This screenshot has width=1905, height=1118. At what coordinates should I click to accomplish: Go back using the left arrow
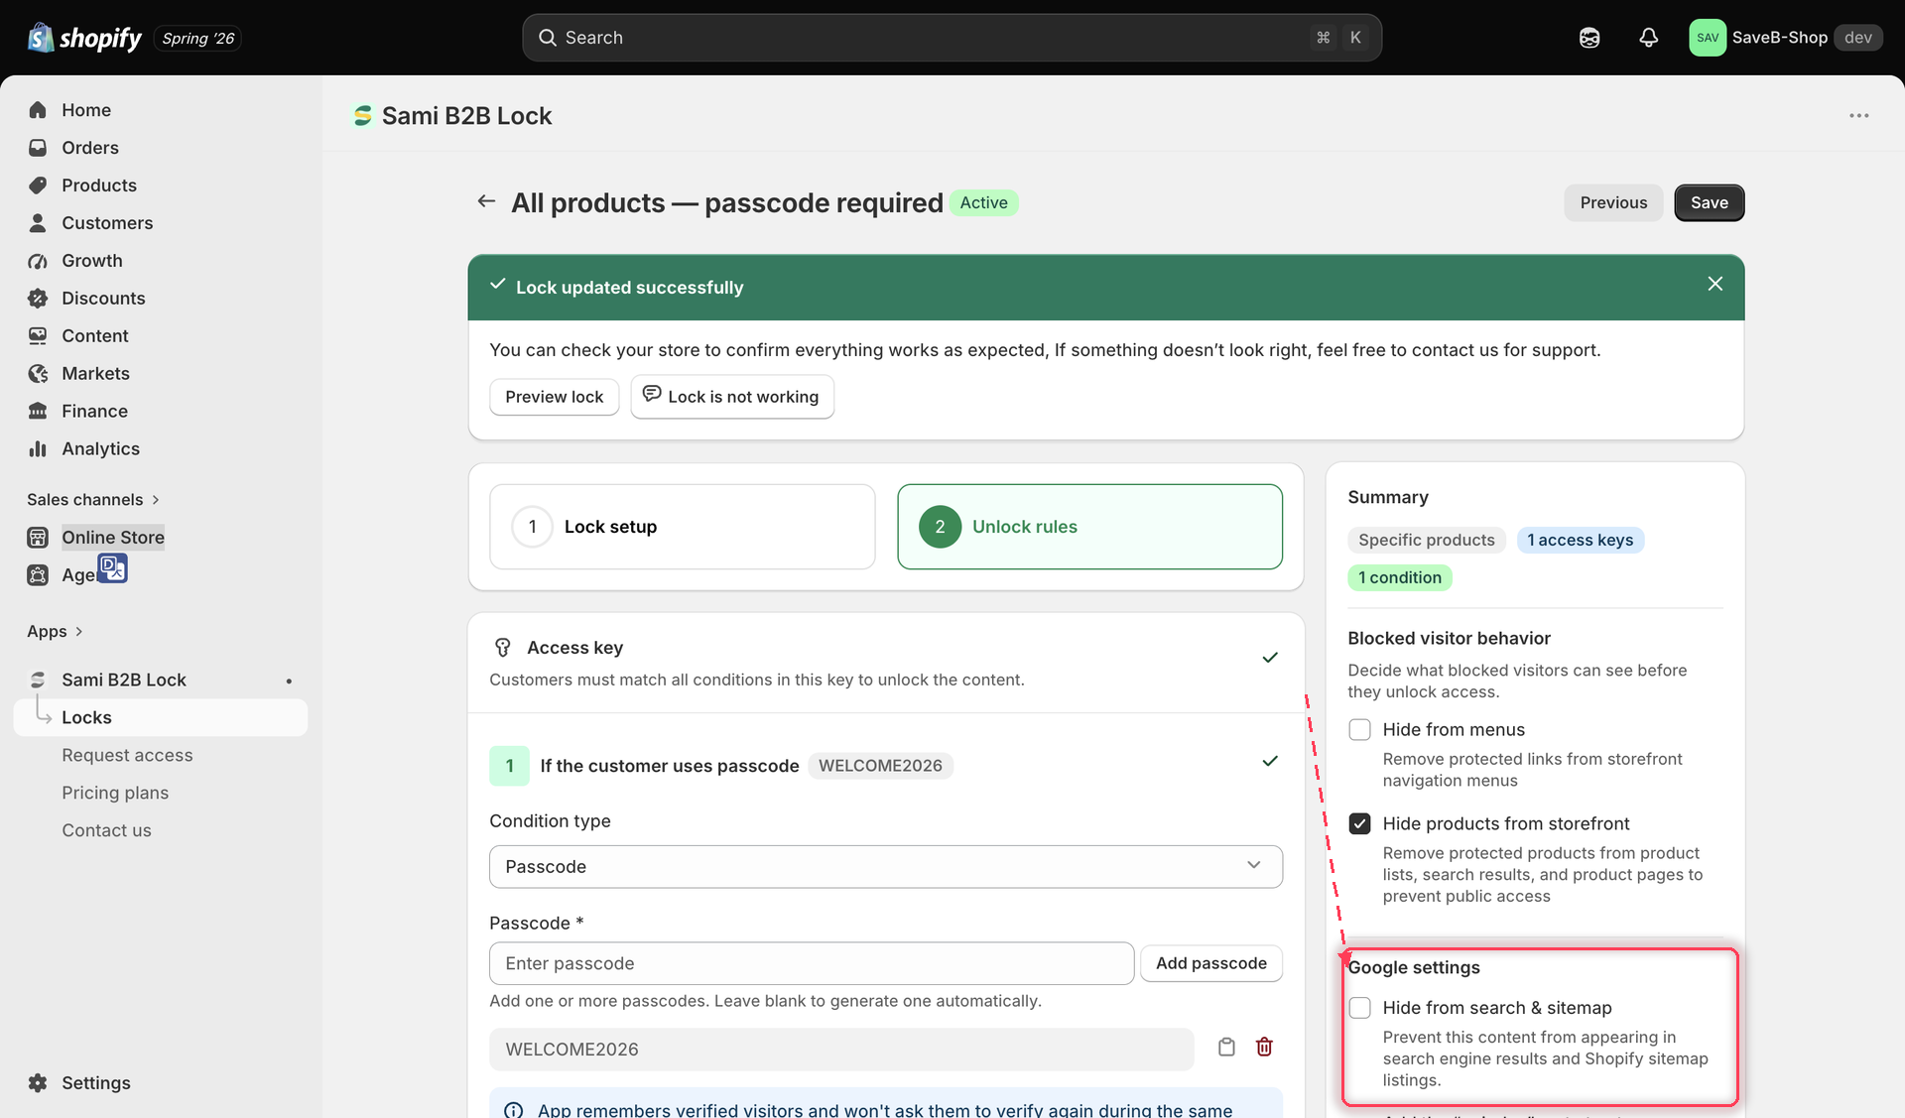pos(486,201)
